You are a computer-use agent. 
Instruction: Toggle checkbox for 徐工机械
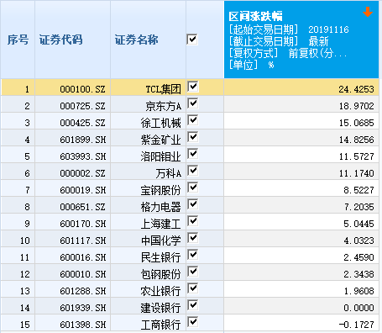193,120
